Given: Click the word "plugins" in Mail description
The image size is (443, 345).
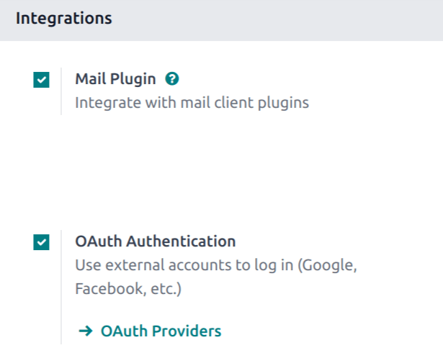Looking at the screenshot, I should pyautogui.click(x=284, y=103).
